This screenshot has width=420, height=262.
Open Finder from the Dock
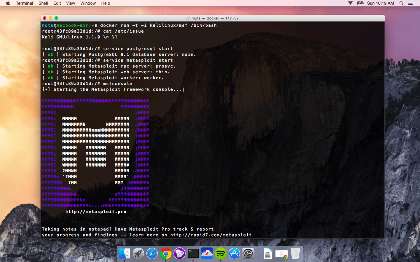pos(125,254)
